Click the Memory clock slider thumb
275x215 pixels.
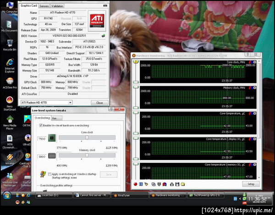87,155
